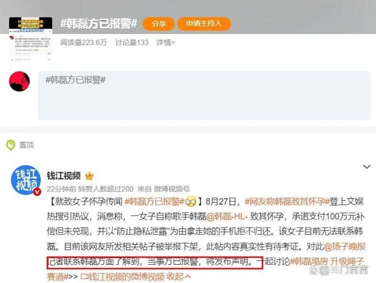
Task: Click the red and black user avatar
Action: [19, 81]
